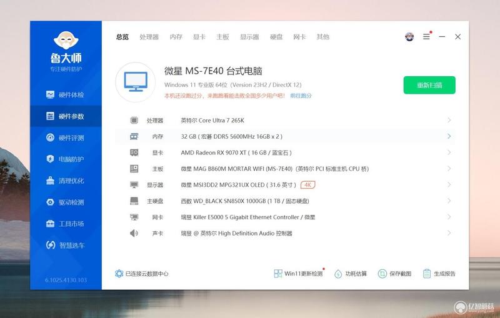Click the green 重新扫描 button
The width and height of the screenshot is (500, 318).
[x=429, y=85]
